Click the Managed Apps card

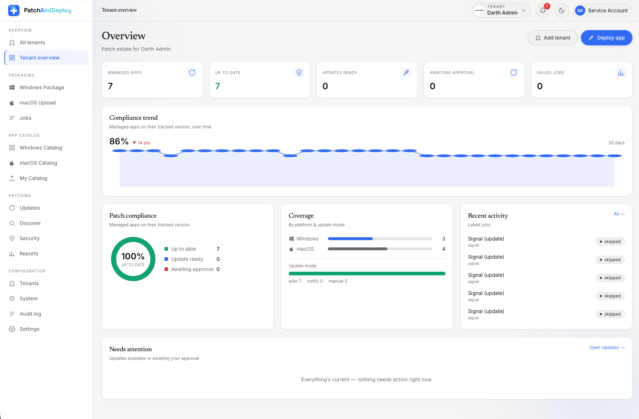click(x=152, y=80)
